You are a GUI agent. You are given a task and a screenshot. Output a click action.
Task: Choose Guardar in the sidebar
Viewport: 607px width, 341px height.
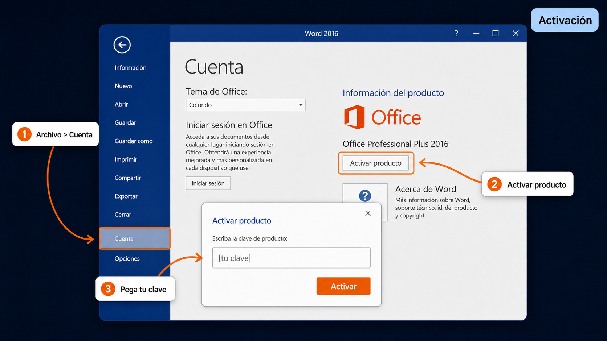[125, 123]
